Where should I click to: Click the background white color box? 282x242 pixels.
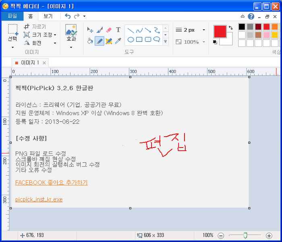coord(228,41)
